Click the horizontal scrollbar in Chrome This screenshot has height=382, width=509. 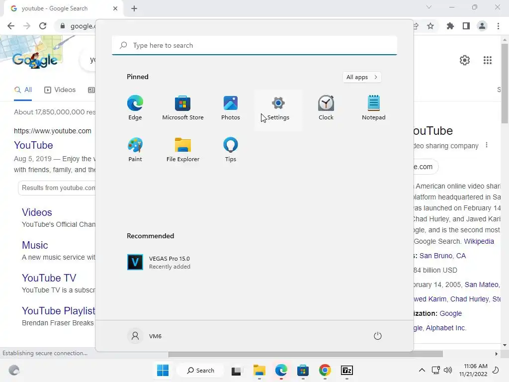[306, 354]
